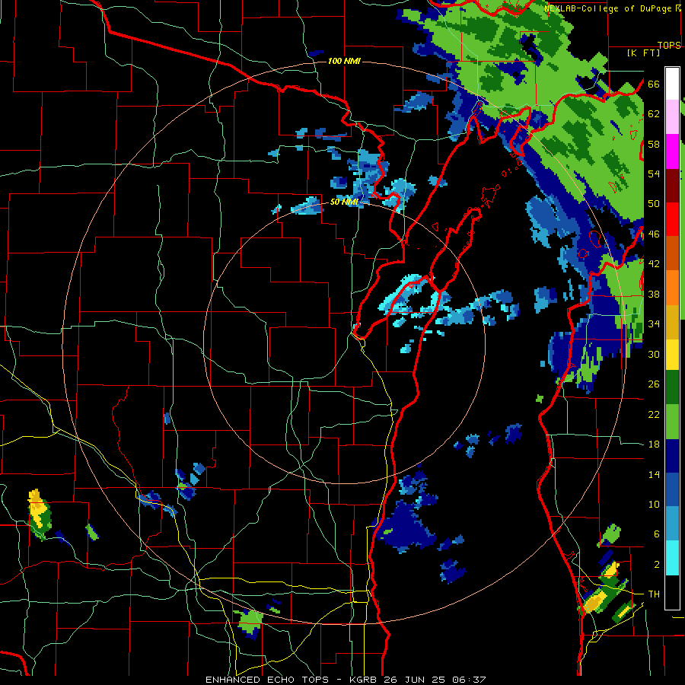This screenshot has height=685, width=685.
Task: Select the light green scale swatch
Action: click(x=672, y=422)
